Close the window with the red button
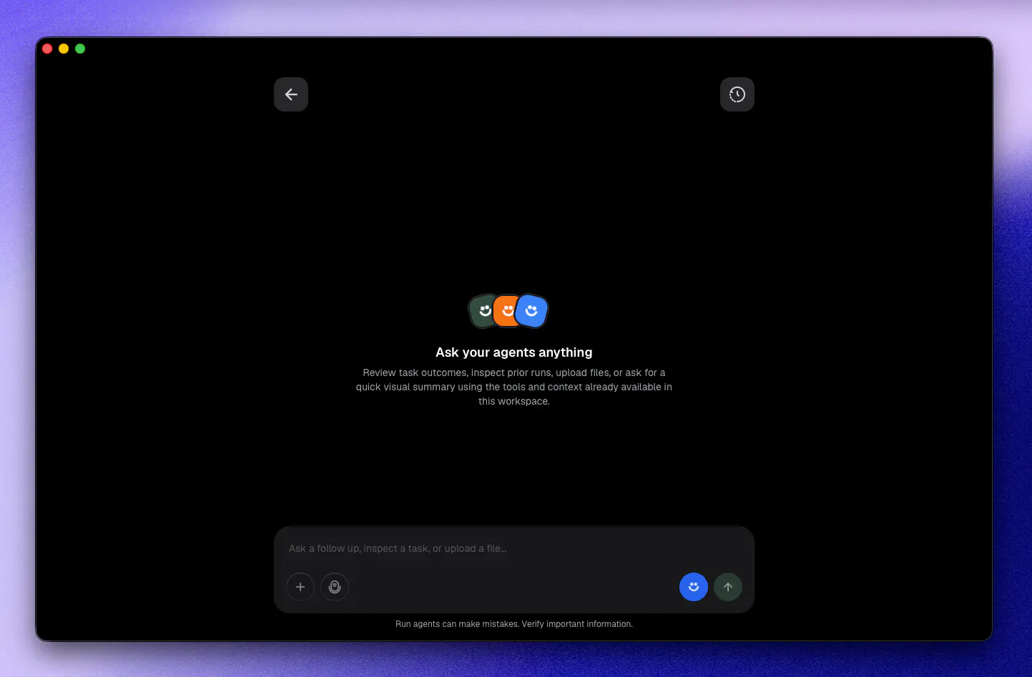 [47, 49]
